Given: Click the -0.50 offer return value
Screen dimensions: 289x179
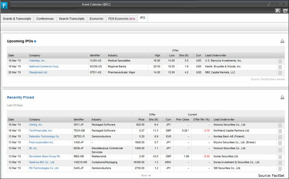Looking at the screenshot, I should (x=207, y=156).
